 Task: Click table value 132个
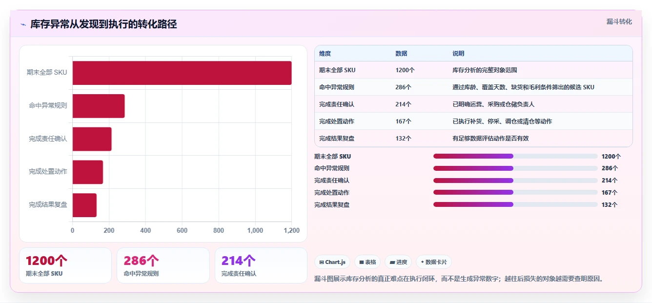click(x=404, y=139)
